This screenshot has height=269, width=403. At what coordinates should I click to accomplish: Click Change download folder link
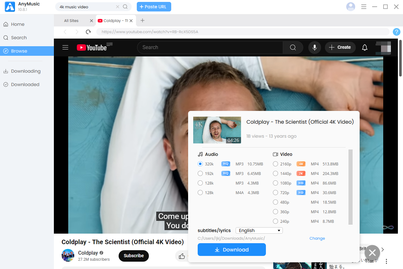tap(317, 238)
